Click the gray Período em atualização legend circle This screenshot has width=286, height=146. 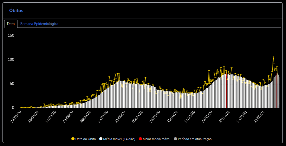(175, 139)
